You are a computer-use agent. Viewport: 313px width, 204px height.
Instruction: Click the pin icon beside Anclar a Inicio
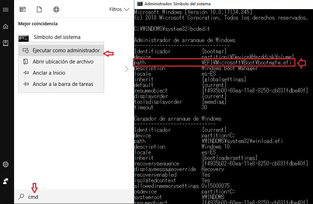(26, 73)
